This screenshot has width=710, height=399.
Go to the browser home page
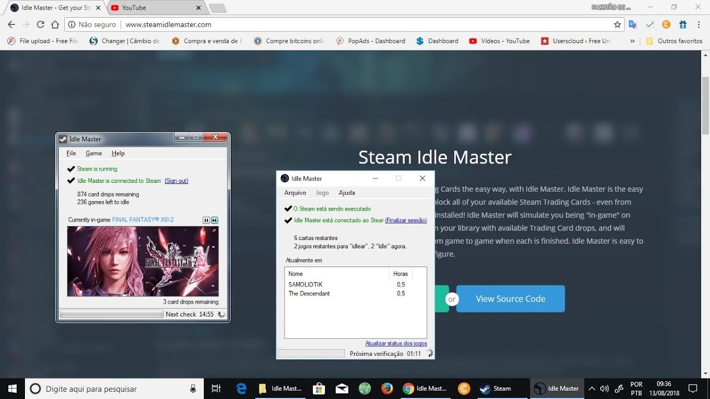click(55, 24)
